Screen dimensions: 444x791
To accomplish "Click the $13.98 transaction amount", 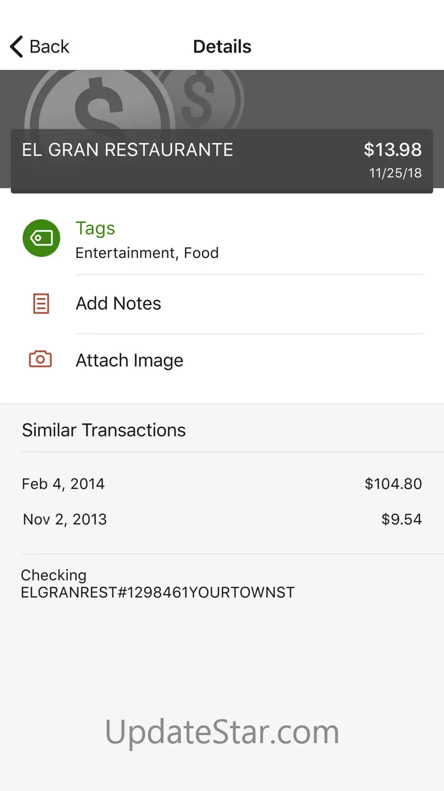I will (393, 150).
